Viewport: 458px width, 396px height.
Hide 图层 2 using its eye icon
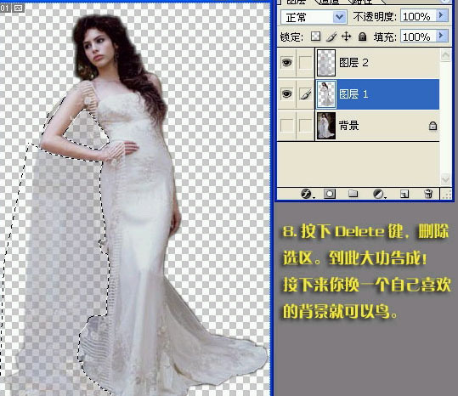point(286,62)
